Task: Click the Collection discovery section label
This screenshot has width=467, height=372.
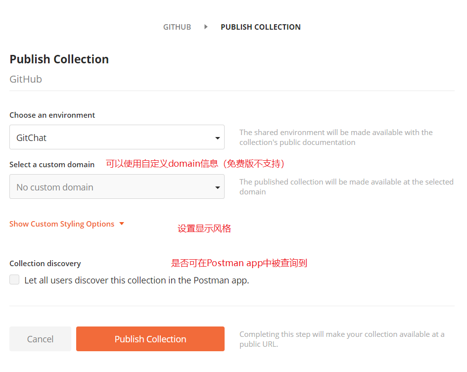Action: point(45,264)
